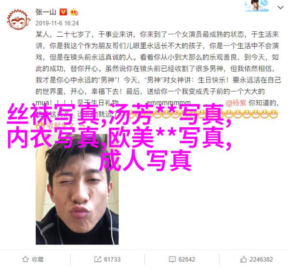Like the post with thumbs-up icon
Screen dimensions: 289x269
243,259
